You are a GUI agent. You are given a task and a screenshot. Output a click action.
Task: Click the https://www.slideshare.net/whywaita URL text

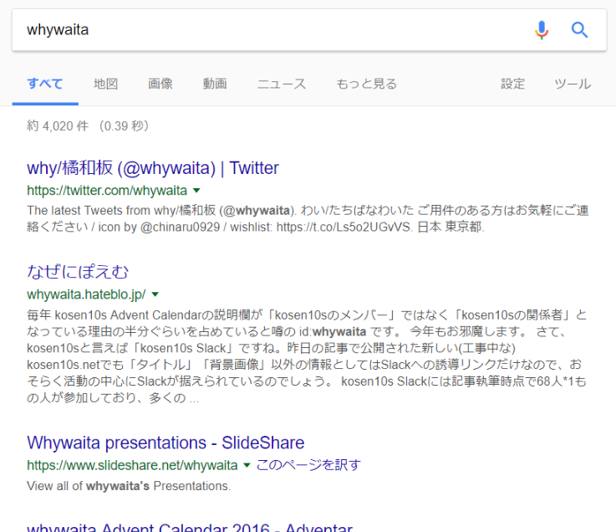(132, 465)
